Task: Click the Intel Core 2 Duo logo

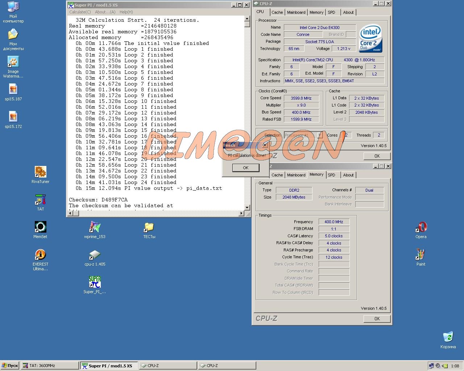Action: point(370,38)
